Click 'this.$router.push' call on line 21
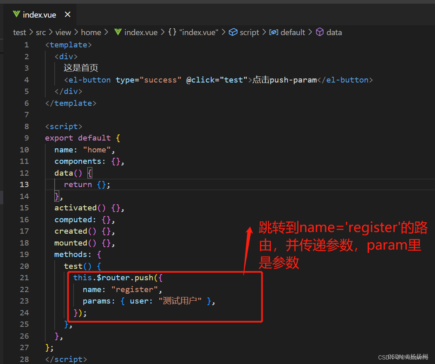The height and width of the screenshot is (364, 435). click(113, 278)
